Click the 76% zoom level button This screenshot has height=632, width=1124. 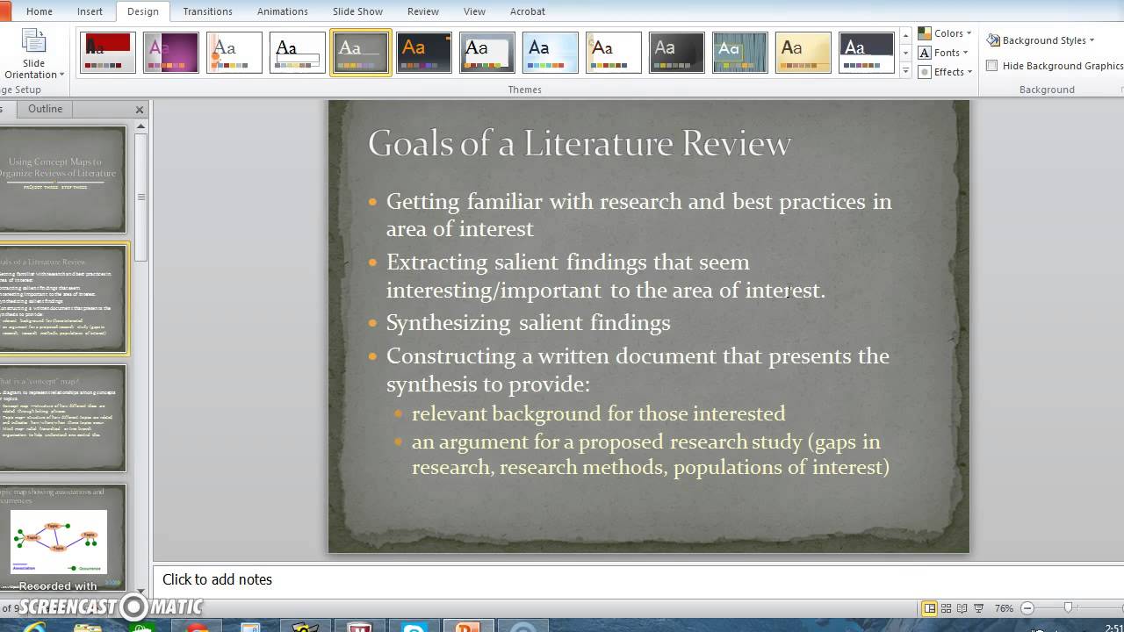pos(1004,608)
